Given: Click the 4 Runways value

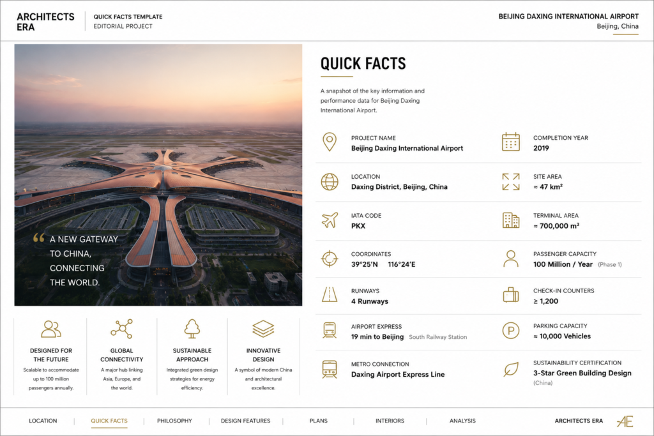Looking at the screenshot, I should click(370, 301).
